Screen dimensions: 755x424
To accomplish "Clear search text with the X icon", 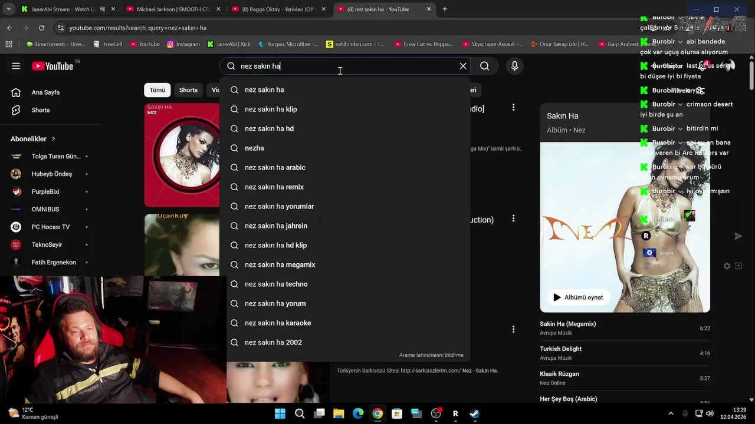I will [x=463, y=66].
